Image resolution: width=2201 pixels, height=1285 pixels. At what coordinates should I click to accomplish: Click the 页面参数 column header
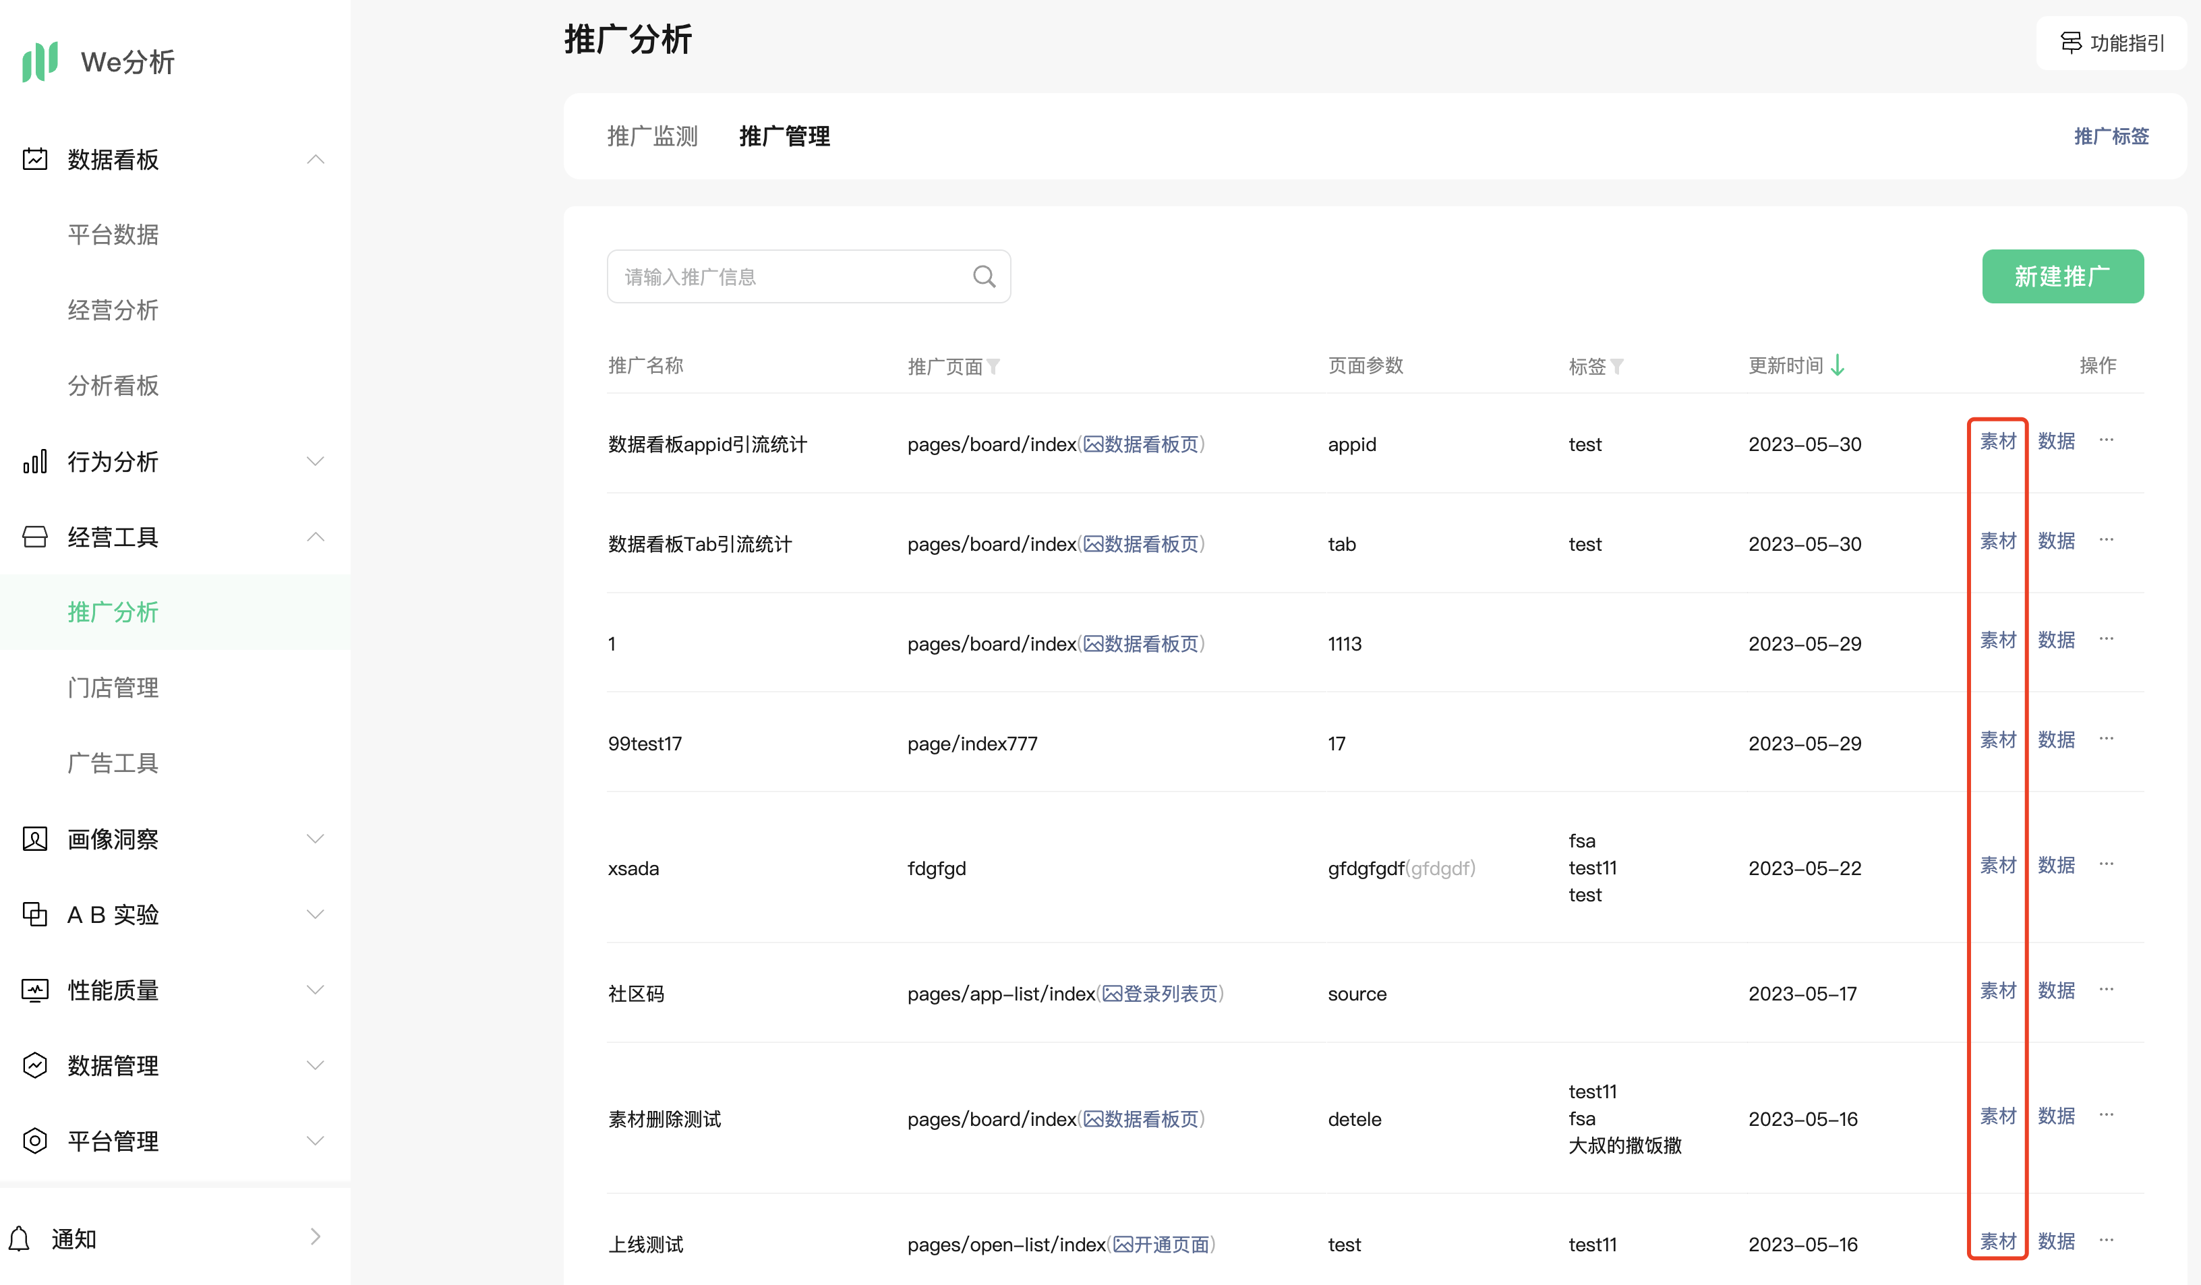coord(1365,365)
